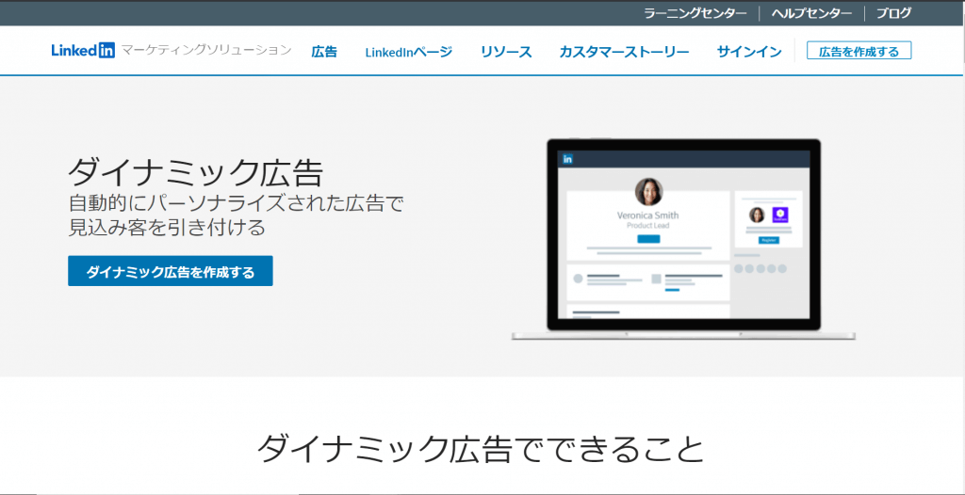Image resolution: width=965 pixels, height=495 pixels.
Task: Click the 広告を作成する outlined button
Action: [859, 51]
